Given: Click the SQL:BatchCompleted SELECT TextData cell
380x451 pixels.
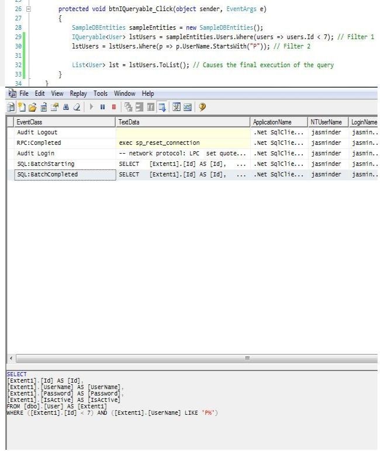Looking at the screenshot, I should click(183, 175).
